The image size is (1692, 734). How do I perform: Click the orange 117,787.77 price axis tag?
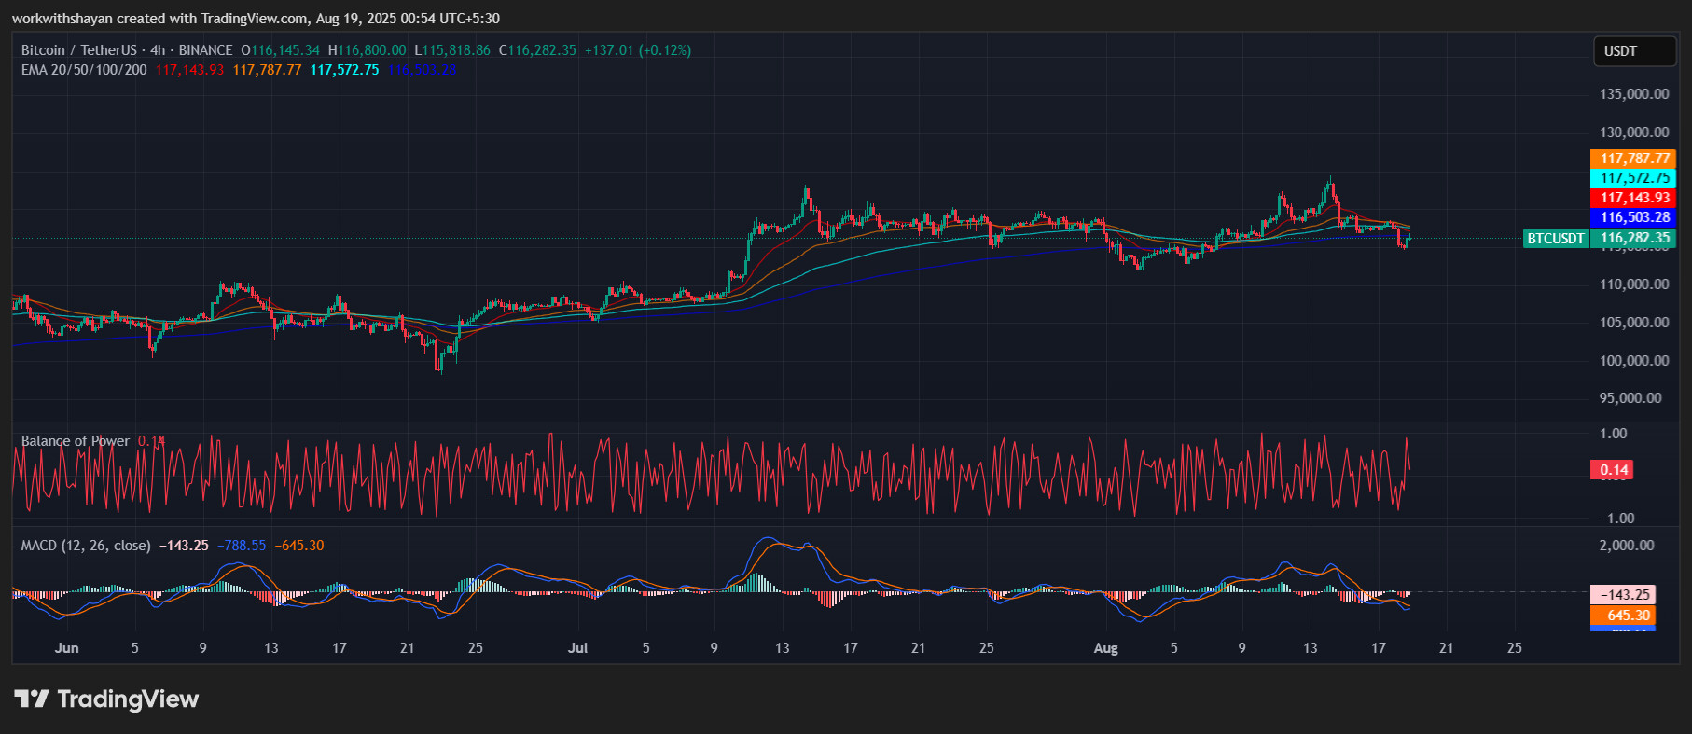1632,159
